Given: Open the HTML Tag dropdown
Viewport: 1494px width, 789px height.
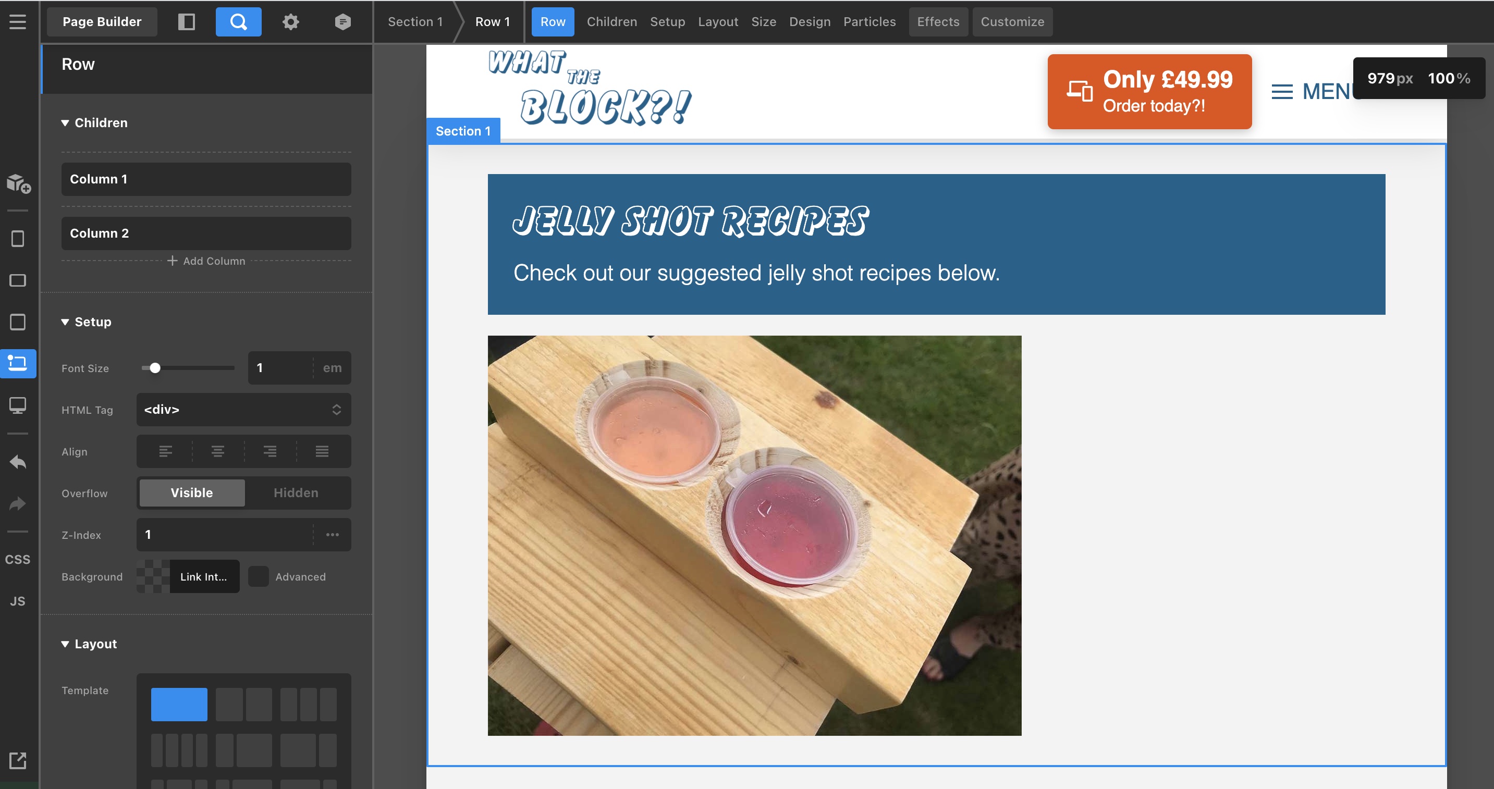Looking at the screenshot, I should [243, 410].
